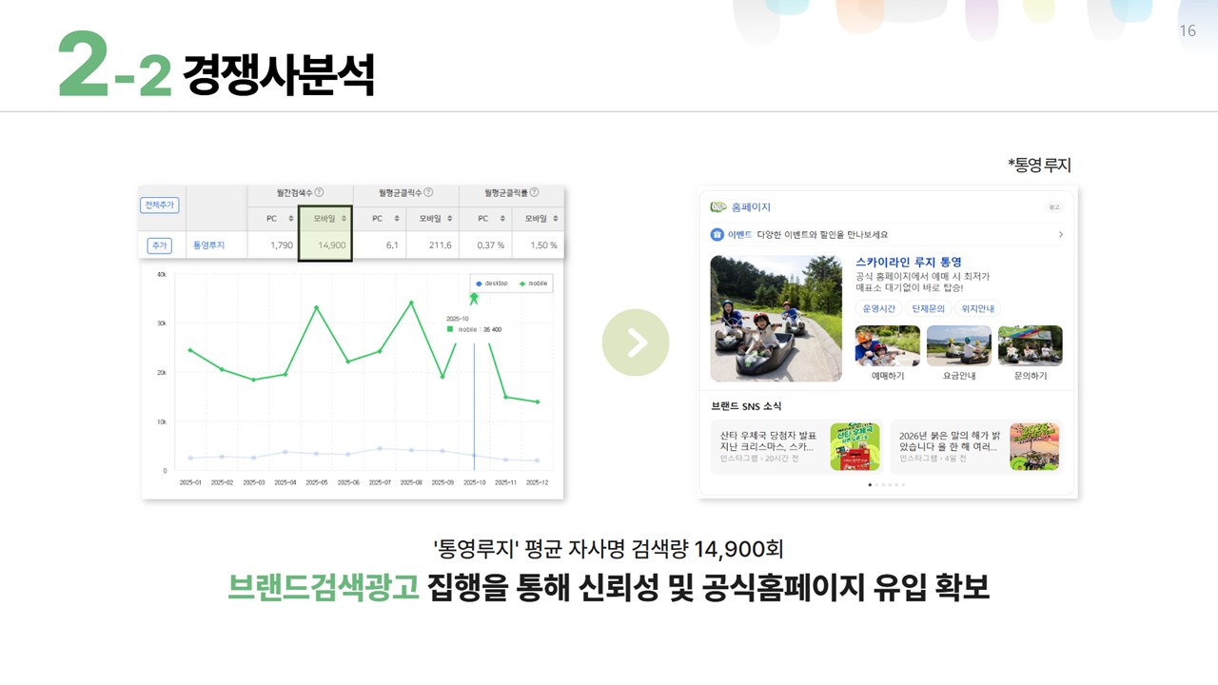This screenshot has width=1218, height=685.
Task: Select the 위치안내 chip
Action: (x=977, y=309)
